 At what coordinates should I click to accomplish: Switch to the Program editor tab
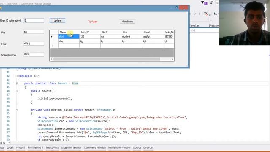pos(214,26)
